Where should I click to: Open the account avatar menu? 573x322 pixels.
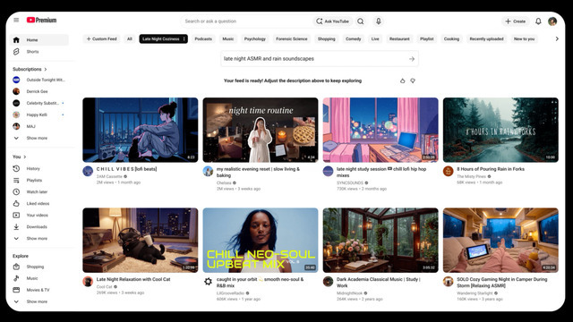tap(552, 21)
